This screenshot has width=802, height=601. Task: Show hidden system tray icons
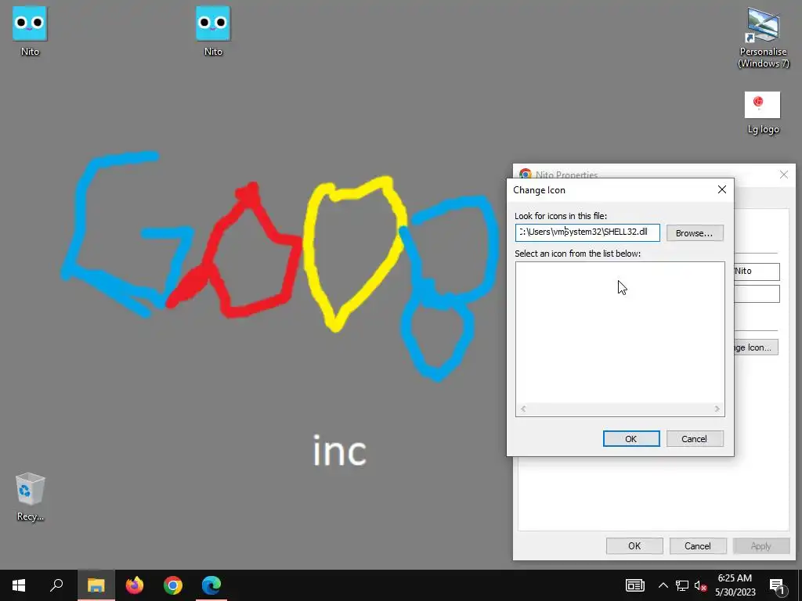pyautogui.click(x=663, y=585)
